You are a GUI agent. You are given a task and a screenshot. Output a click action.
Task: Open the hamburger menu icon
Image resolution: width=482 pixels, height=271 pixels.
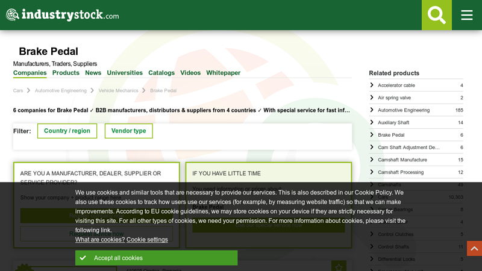tap(467, 15)
